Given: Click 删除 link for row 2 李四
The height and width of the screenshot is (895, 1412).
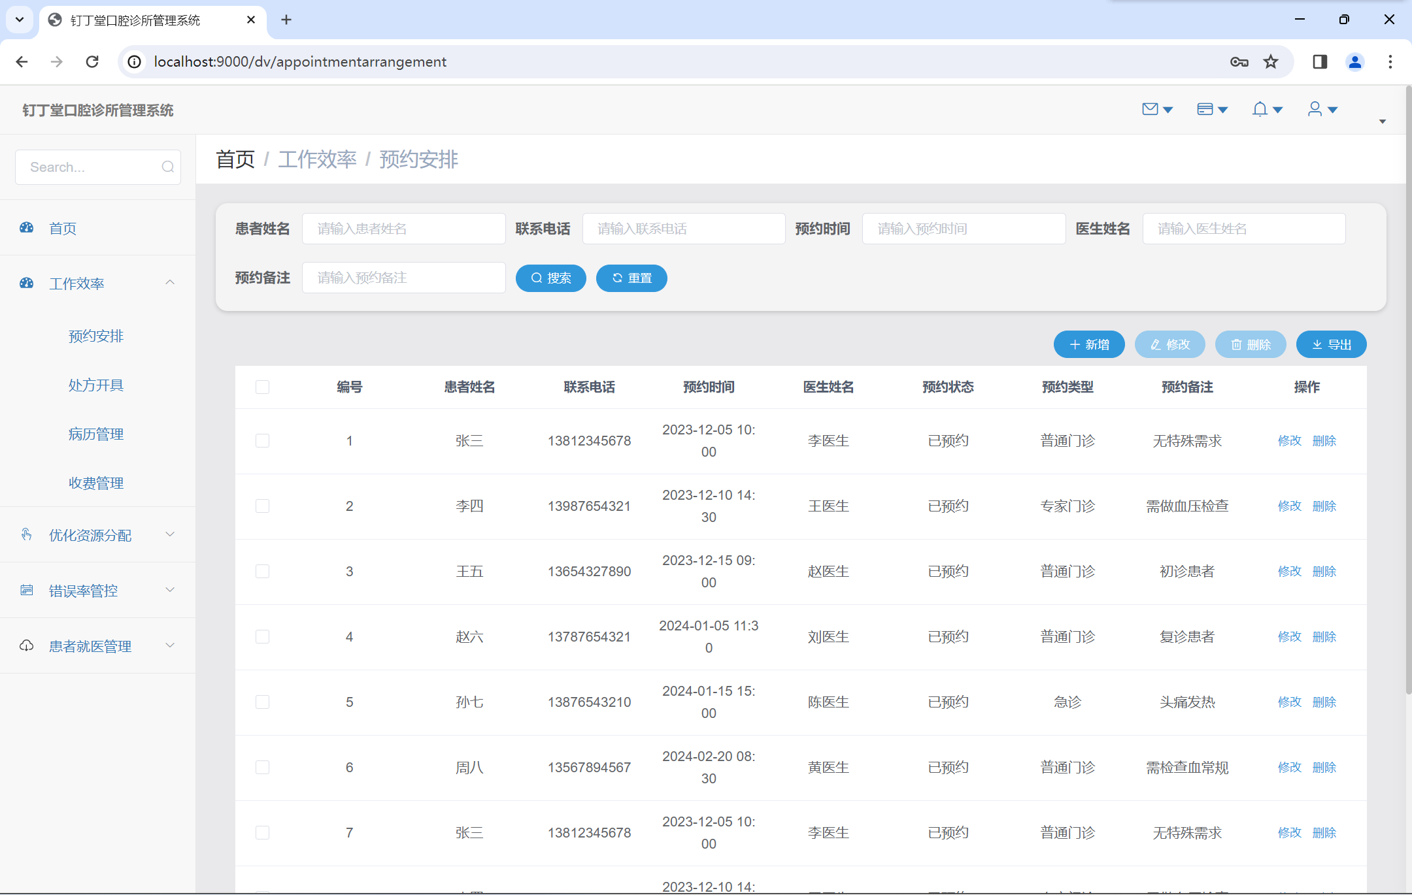Looking at the screenshot, I should point(1324,506).
